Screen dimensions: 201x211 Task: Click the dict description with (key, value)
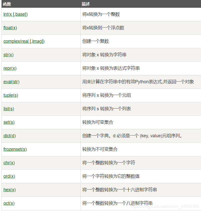click(132, 136)
